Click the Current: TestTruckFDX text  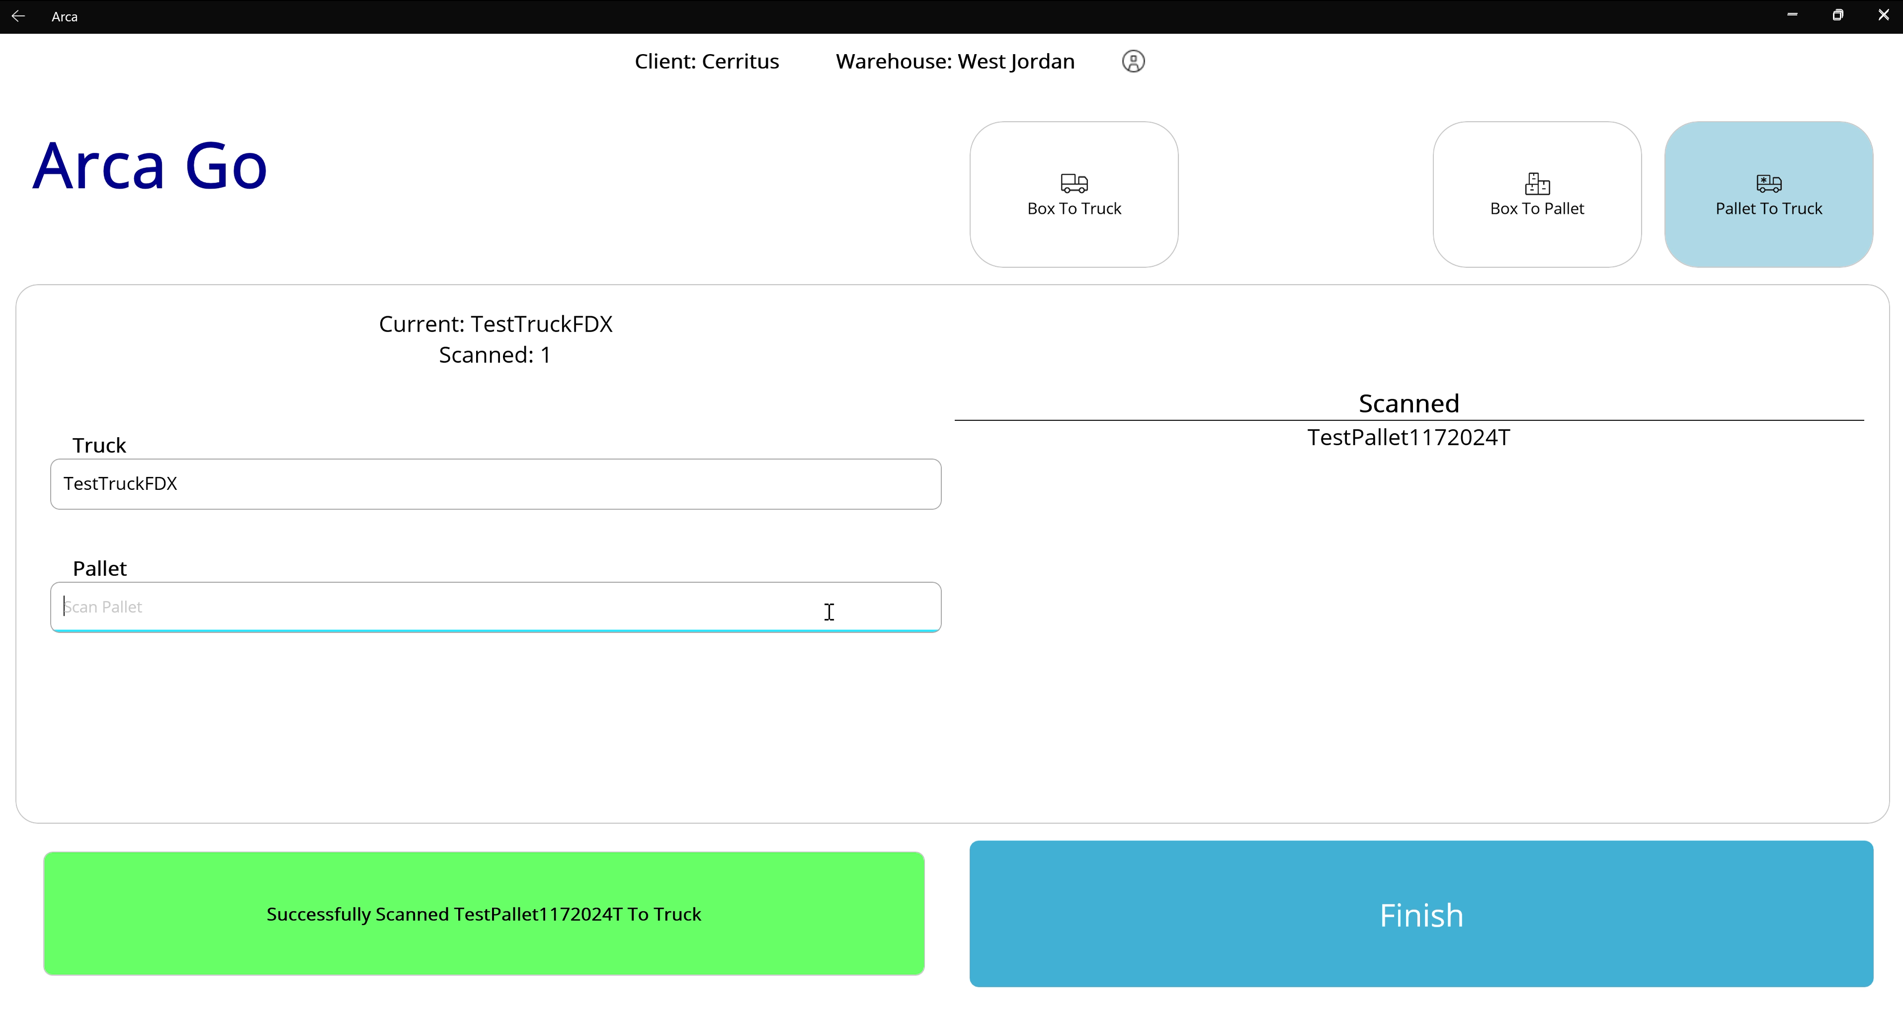point(495,324)
